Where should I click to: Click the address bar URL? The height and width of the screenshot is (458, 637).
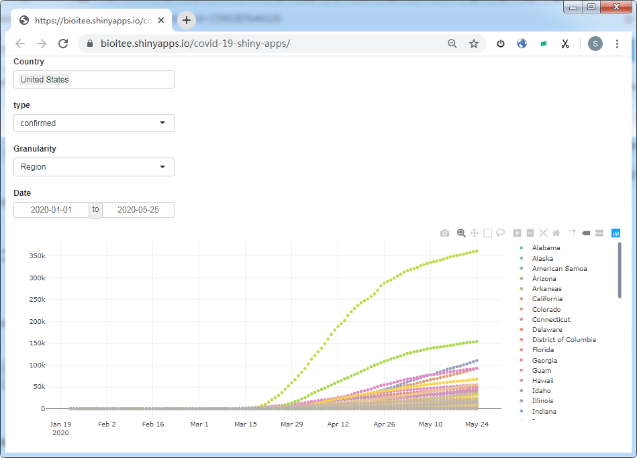(x=195, y=44)
